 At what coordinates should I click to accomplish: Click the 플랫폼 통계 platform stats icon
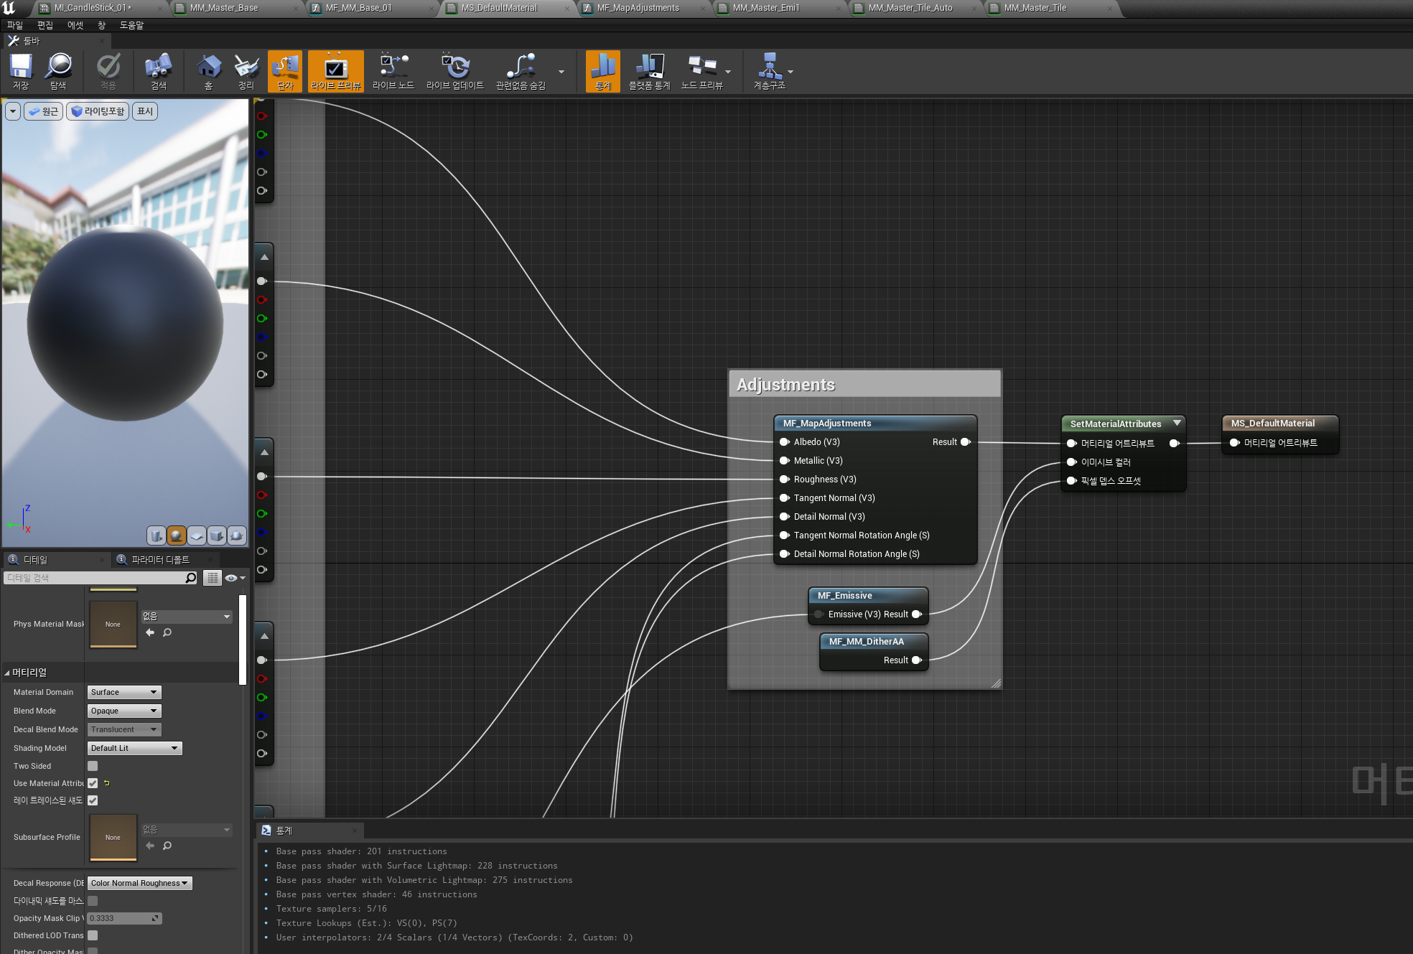(x=649, y=71)
